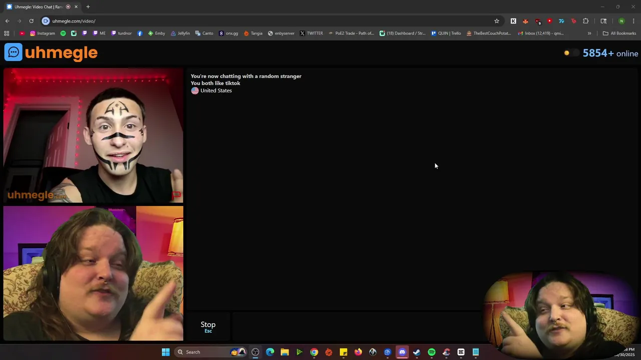This screenshot has height=360, width=641.
Task: Click your own webcam video feed
Action: pyautogui.click(x=93, y=273)
